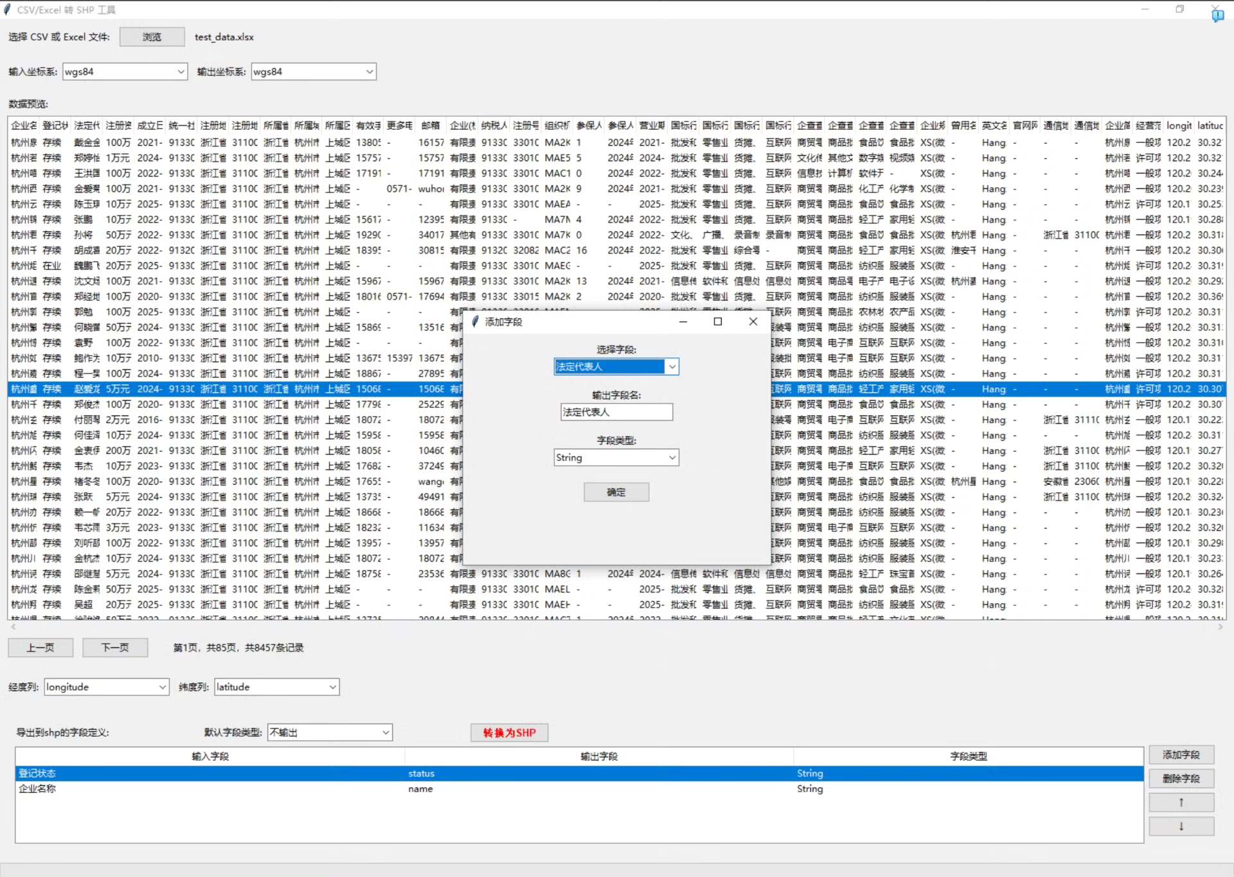Expand the 字段类型 String dropdown
The image size is (1234, 877).
(x=672, y=457)
